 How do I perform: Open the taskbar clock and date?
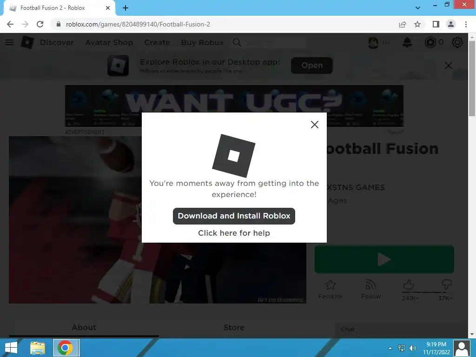436,348
